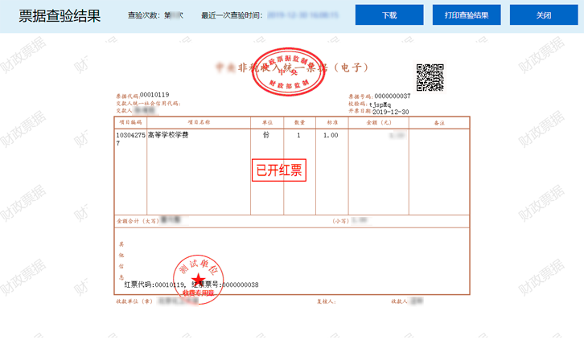Click the quantity value 1
The image size is (584, 348).
298,135
